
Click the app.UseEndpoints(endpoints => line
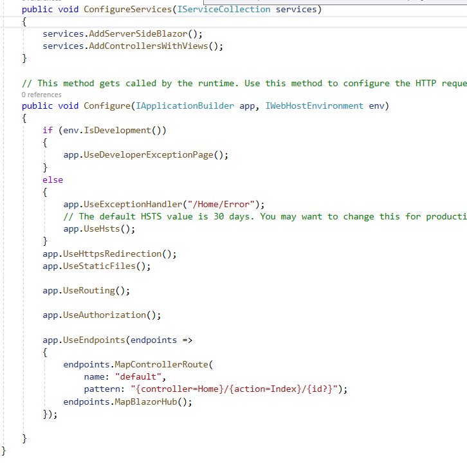[x=117, y=340]
